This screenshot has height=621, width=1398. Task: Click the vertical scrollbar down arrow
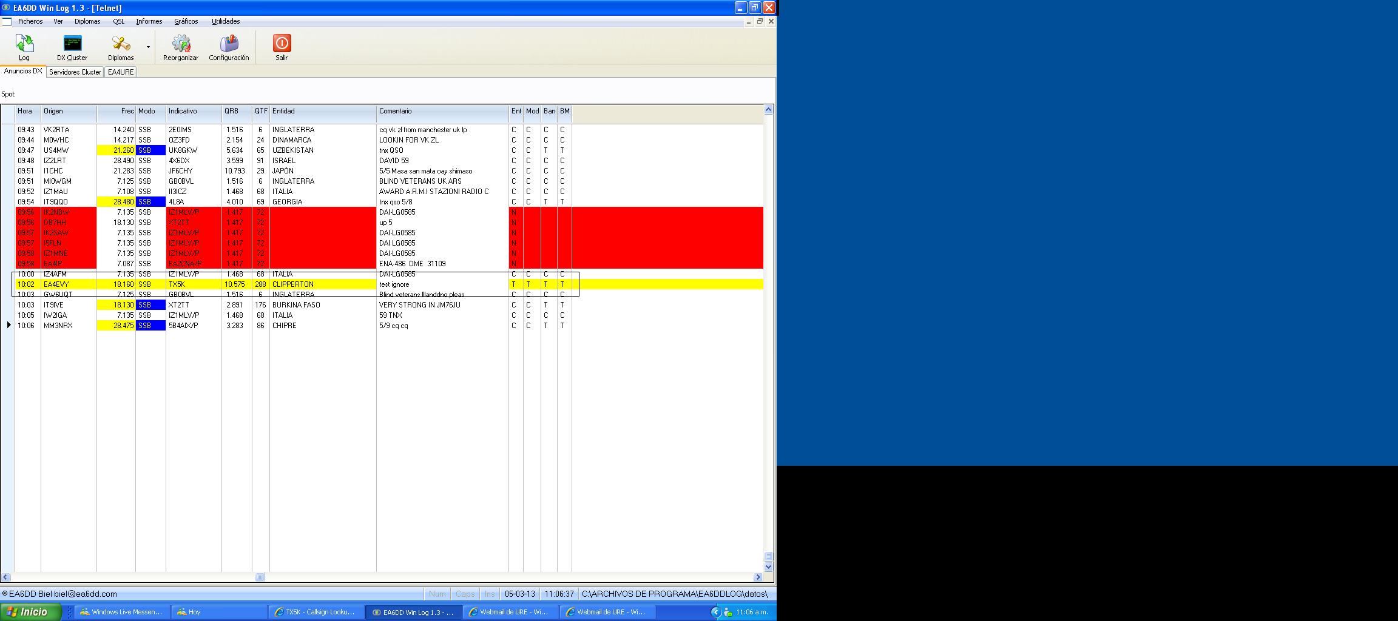[x=768, y=567]
